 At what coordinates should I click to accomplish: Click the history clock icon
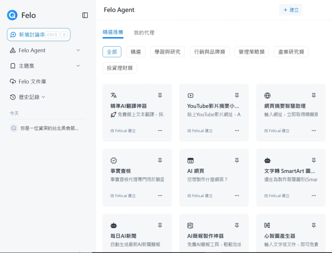point(13,97)
